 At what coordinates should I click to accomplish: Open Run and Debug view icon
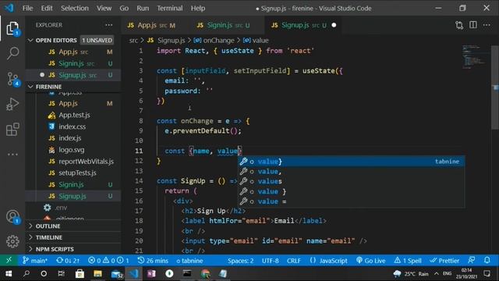coord(12,104)
